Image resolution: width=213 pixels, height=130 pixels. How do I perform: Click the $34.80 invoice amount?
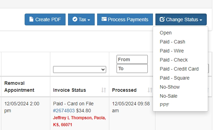point(83,111)
